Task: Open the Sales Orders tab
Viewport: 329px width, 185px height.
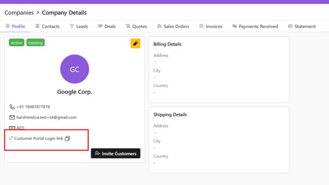Action: pyautogui.click(x=173, y=26)
